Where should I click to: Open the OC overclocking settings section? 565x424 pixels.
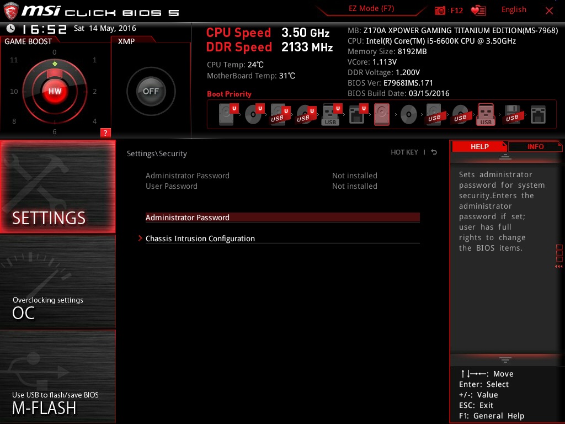pyautogui.click(x=57, y=281)
